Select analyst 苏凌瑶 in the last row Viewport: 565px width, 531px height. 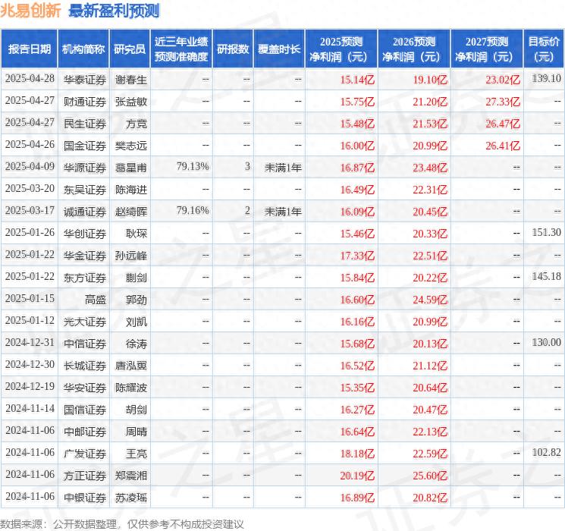[x=130, y=498]
